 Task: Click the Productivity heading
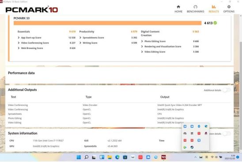pos(87,31)
